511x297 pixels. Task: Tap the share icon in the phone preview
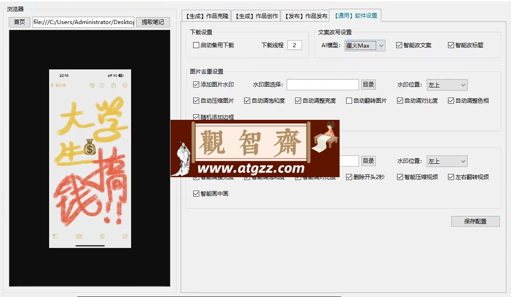pyautogui.click(x=114, y=85)
